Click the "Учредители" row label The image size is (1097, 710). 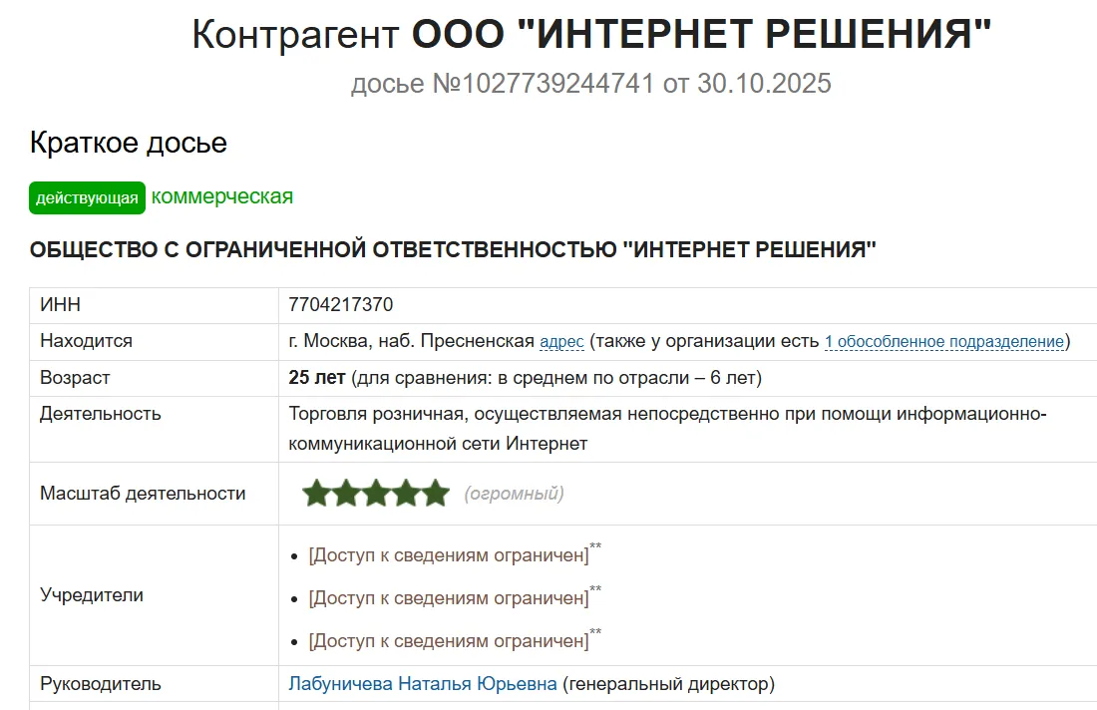[x=92, y=594]
